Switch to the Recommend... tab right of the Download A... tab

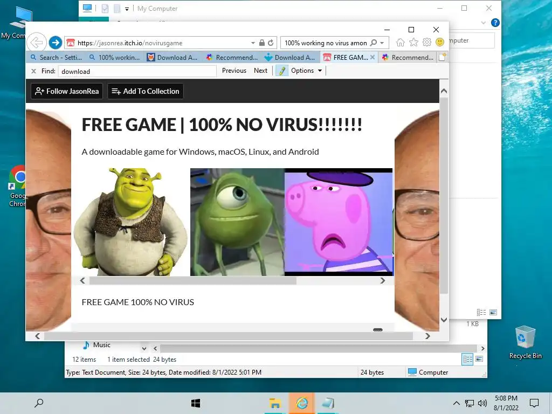(x=232, y=57)
